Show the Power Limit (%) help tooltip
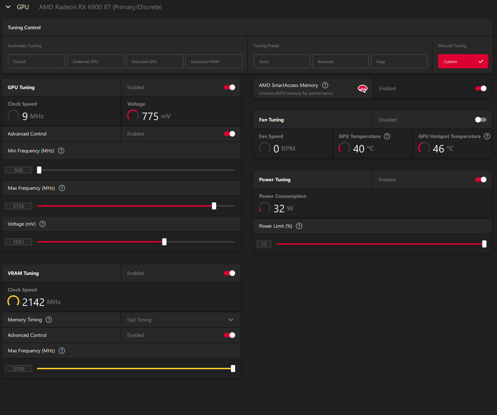The width and height of the screenshot is (497, 415). 299,226
